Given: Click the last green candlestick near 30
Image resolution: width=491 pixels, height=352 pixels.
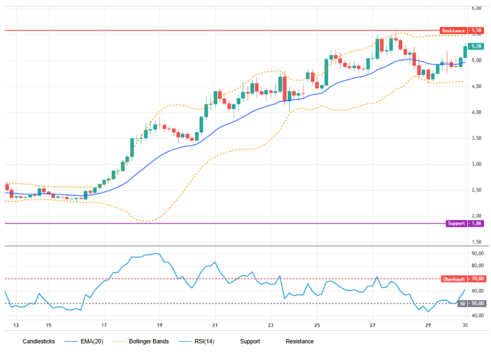Looking at the screenshot, I should (x=465, y=52).
